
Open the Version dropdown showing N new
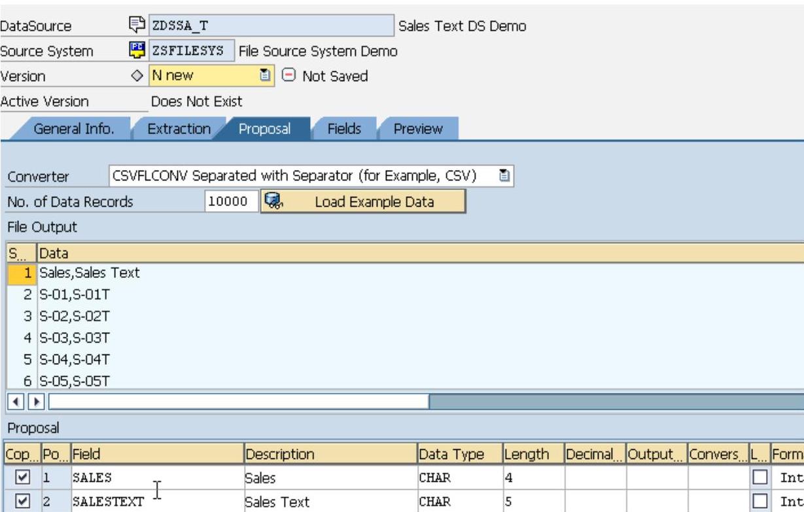click(x=266, y=76)
